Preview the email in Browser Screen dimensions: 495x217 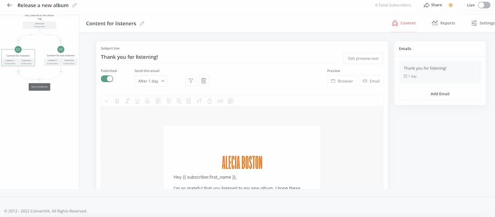pos(342,81)
